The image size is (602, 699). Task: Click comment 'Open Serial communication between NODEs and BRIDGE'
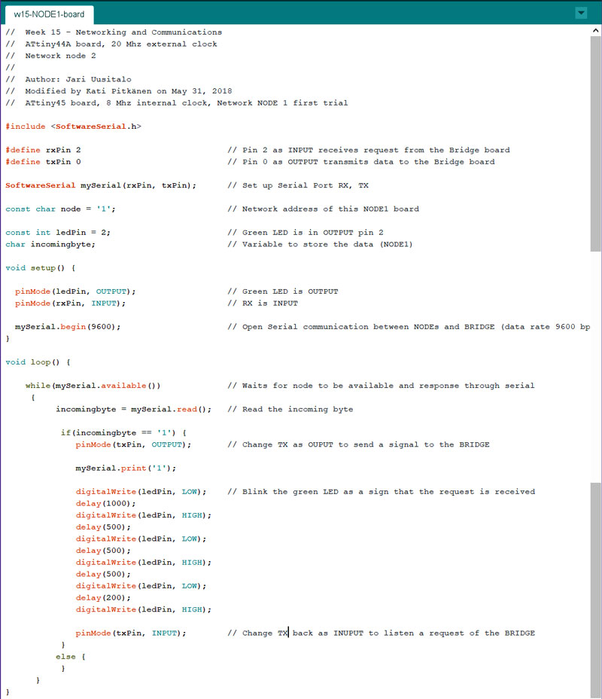point(368,327)
